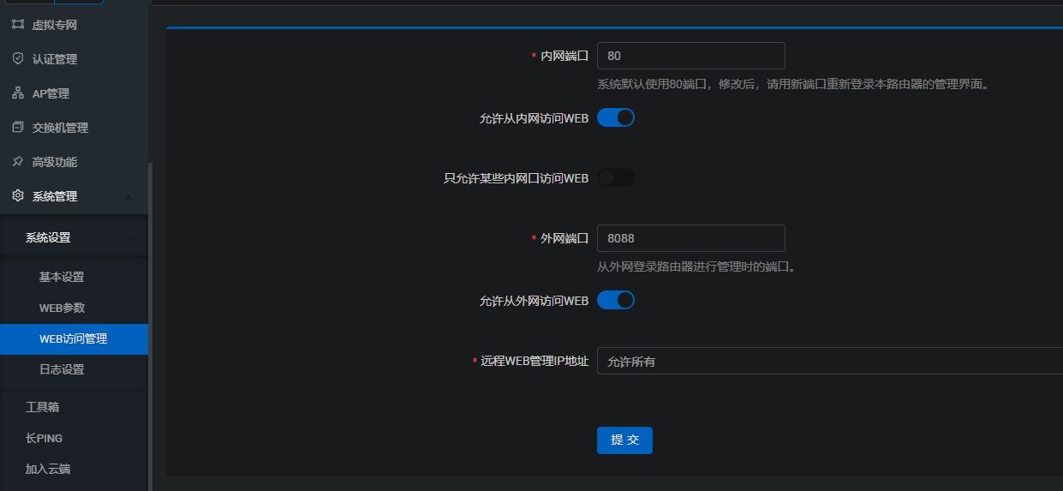Click the 内网端口 input field

click(x=690, y=56)
